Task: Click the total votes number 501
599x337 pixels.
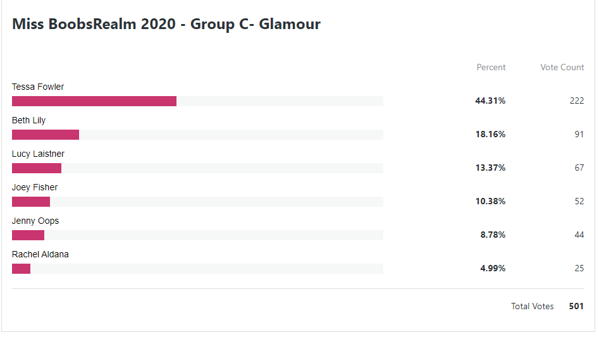Action: coord(576,307)
